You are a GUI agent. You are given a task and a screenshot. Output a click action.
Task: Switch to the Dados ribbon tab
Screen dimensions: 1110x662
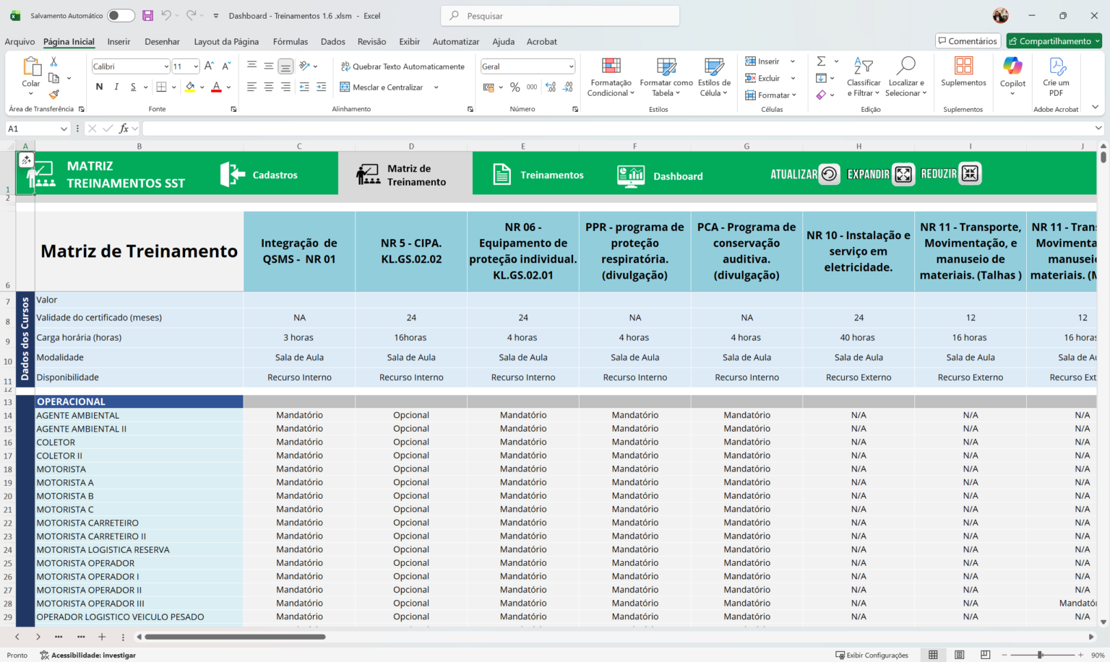pos(333,41)
